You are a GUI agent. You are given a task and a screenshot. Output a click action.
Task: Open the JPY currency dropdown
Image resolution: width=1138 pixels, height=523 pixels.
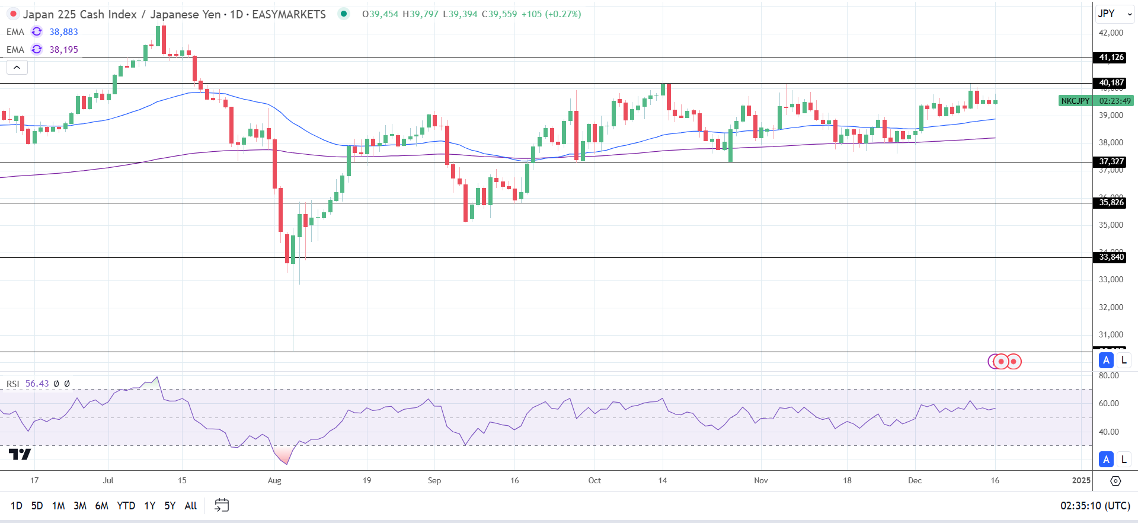[x=1115, y=14]
